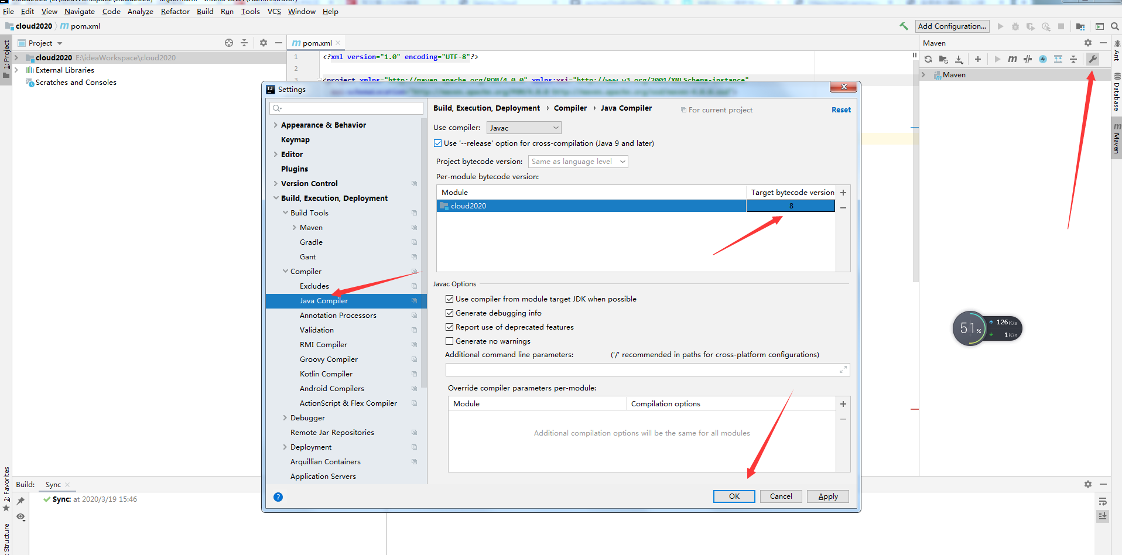The height and width of the screenshot is (555, 1122).
Task: Toggle Generate debugging info checkbox
Action: [450, 313]
